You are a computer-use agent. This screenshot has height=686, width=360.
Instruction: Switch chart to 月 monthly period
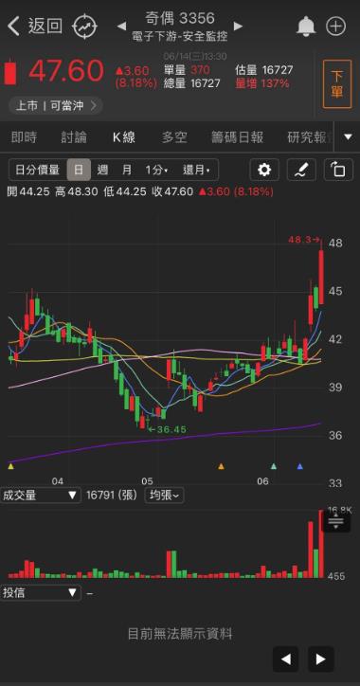127,170
